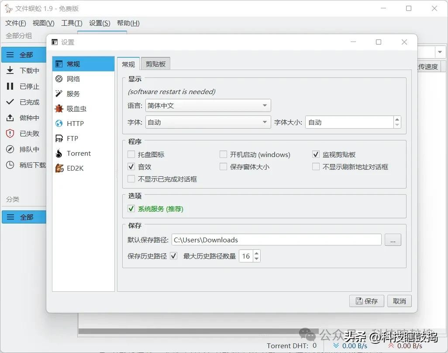Uncheck the 系统服务 (推荐) option

131,209
